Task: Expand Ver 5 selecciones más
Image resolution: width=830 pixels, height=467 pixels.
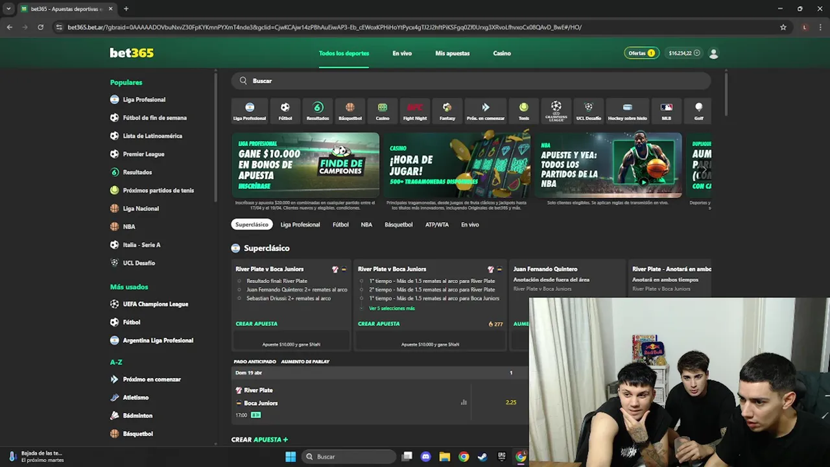Action: [392, 308]
